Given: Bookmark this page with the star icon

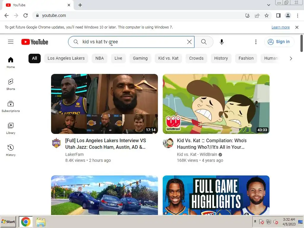Looking at the screenshot, I should [x=267, y=15].
